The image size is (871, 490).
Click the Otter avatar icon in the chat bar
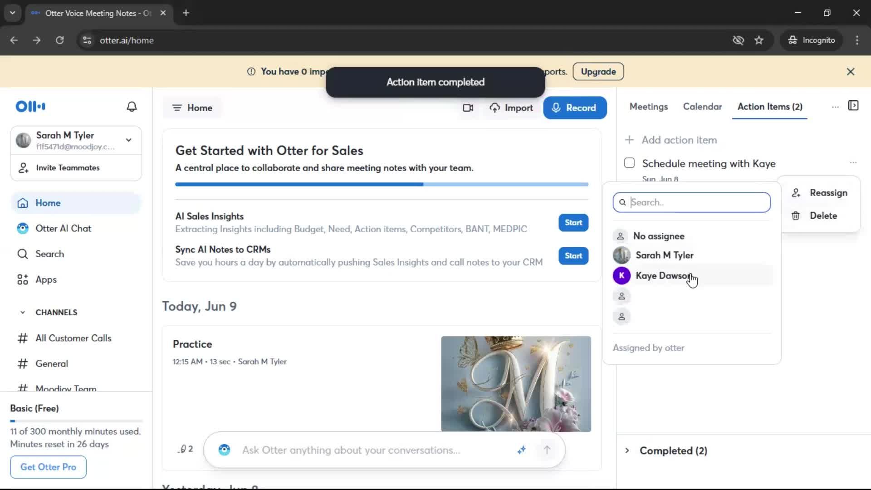click(x=224, y=450)
